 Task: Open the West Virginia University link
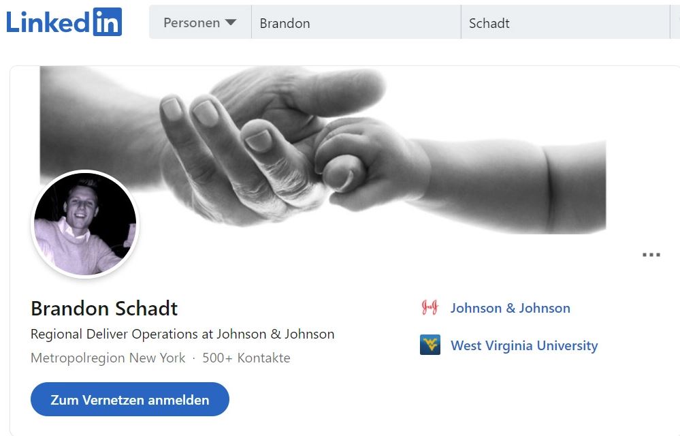524,345
